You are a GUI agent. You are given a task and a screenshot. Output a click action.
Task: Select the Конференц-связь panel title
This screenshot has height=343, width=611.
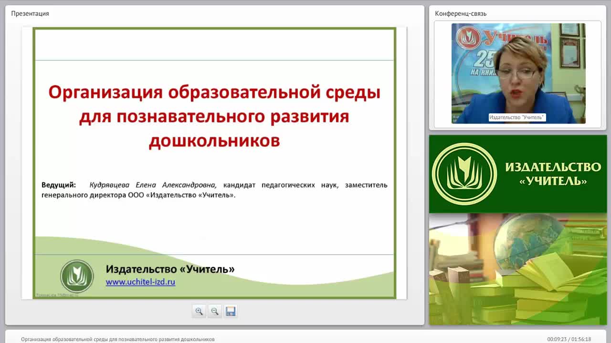click(461, 13)
